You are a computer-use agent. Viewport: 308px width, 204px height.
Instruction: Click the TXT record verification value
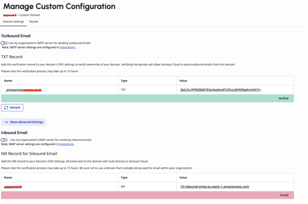coord(220,90)
